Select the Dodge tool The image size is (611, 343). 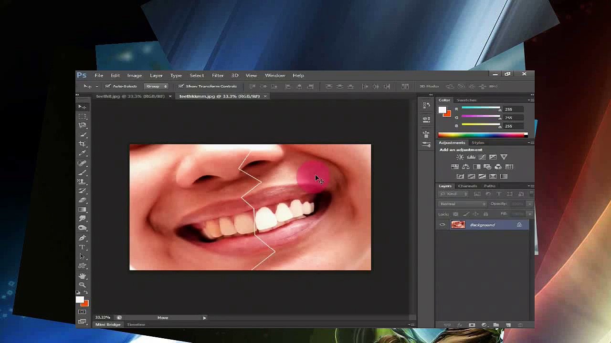click(x=82, y=228)
